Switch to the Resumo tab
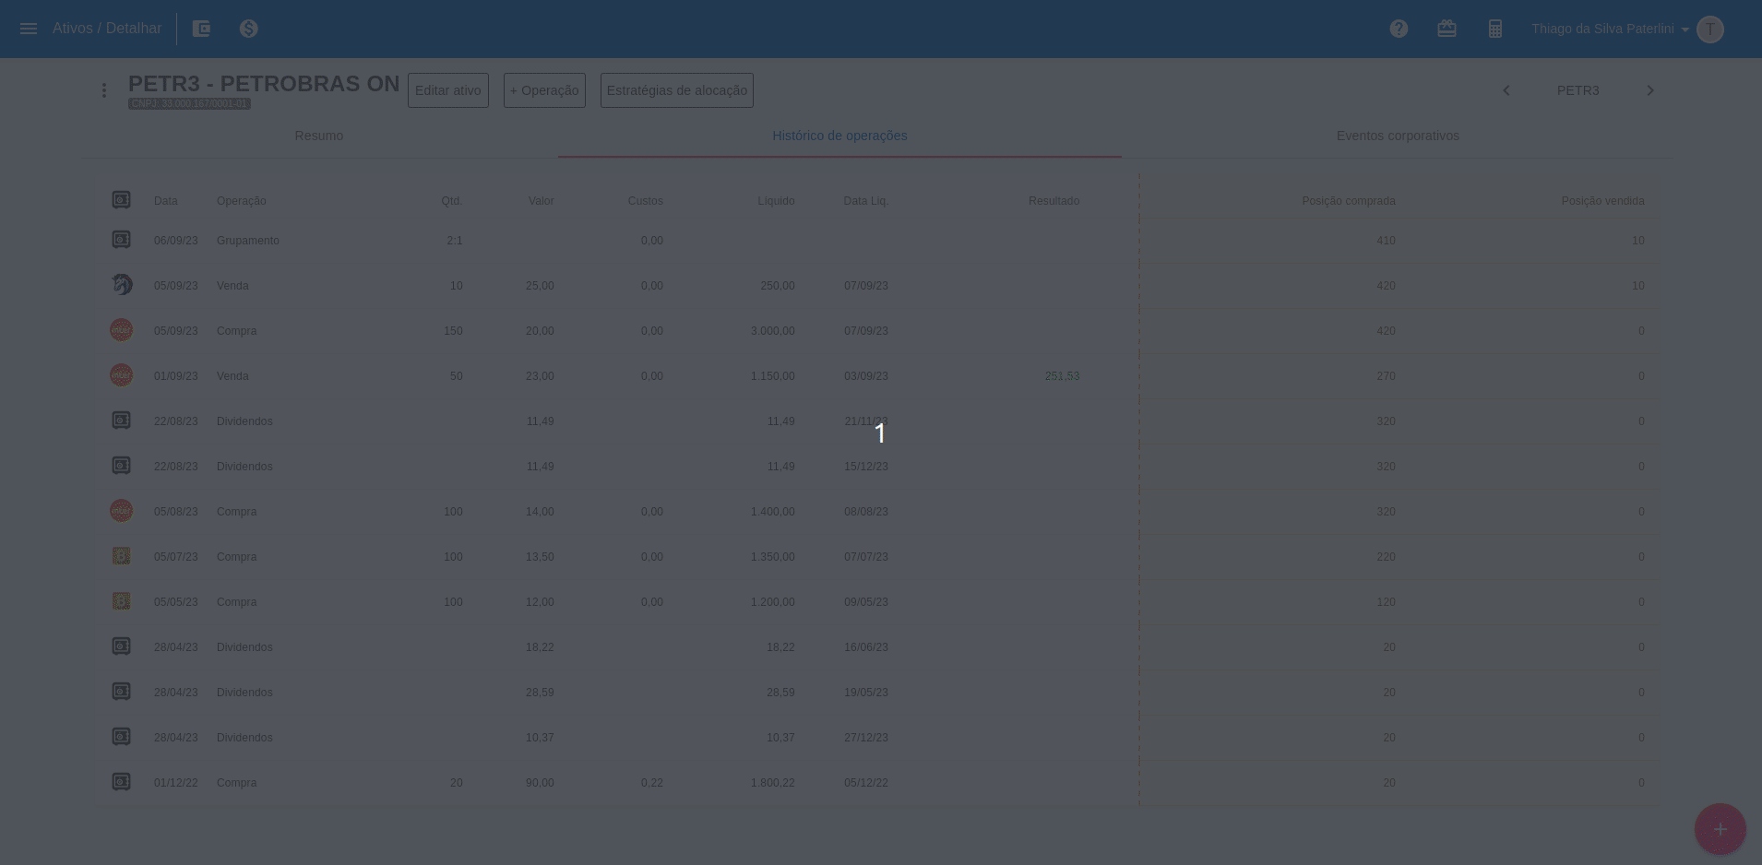Image resolution: width=1762 pixels, height=865 pixels. 319,136
